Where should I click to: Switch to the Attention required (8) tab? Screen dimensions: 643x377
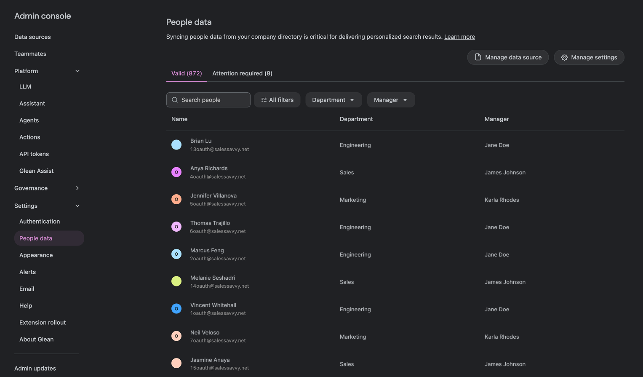click(242, 73)
